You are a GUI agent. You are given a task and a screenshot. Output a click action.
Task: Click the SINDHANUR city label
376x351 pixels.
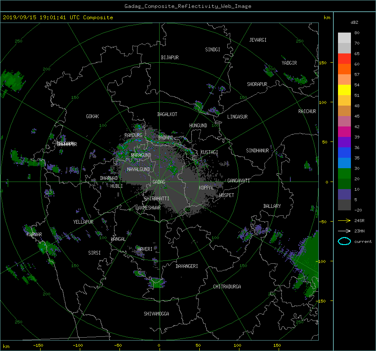pyautogui.click(x=257, y=151)
